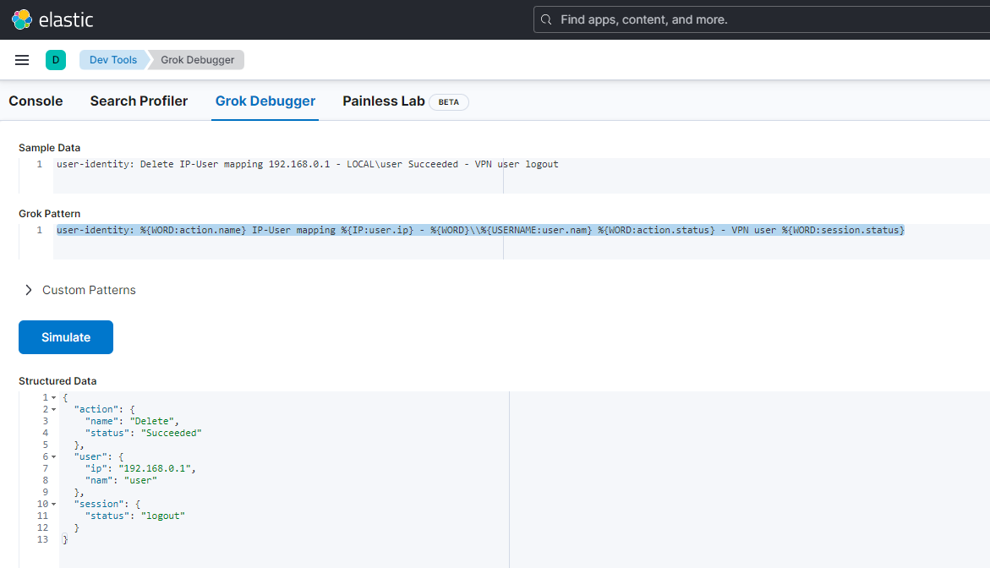Click the BETA badge

click(449, 102)
